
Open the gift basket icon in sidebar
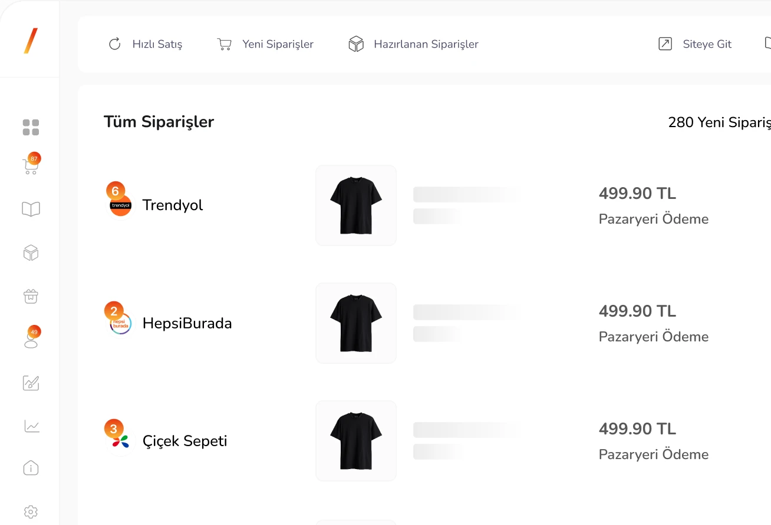[31, 296]
